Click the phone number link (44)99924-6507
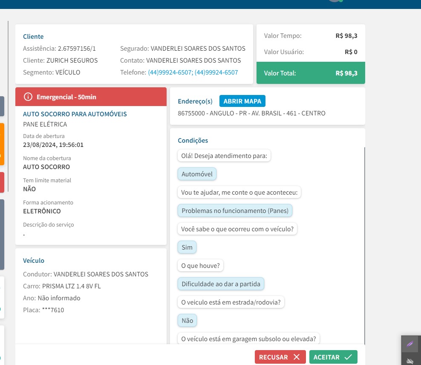Viewport: 421px width, 365px height. pyautogui.click(x=170, y=72)
